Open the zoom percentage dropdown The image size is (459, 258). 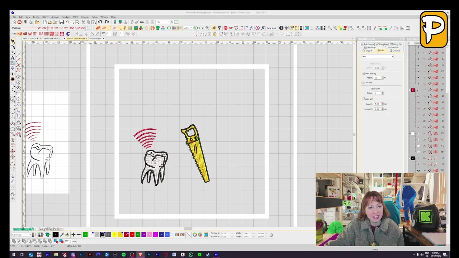(169, 22)
